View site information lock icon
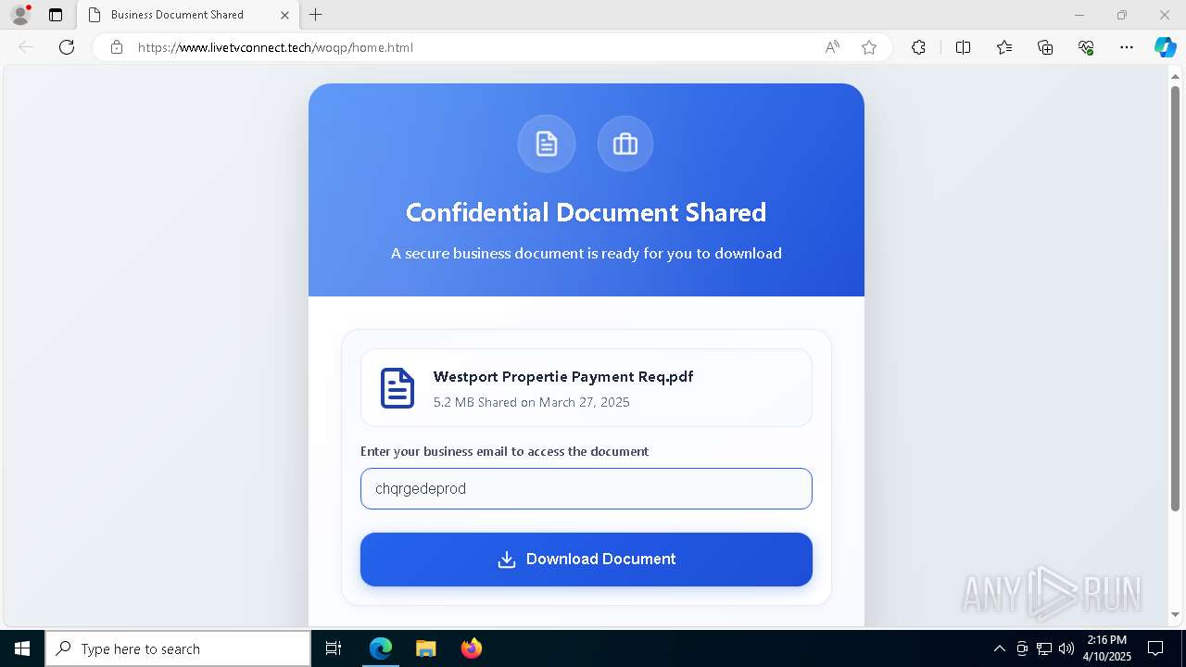The width and height of the screenshot is (1186, 667). (x=117, y=47)
